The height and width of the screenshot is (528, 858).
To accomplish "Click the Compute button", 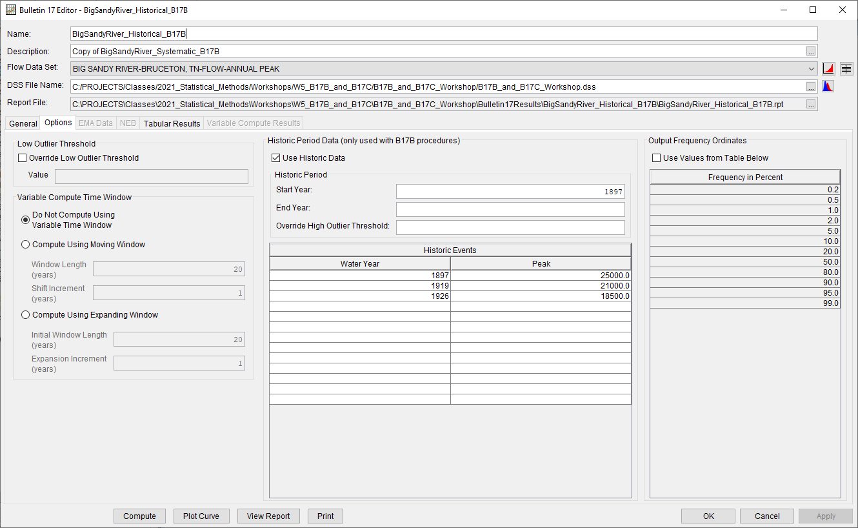I will point(139,516).
